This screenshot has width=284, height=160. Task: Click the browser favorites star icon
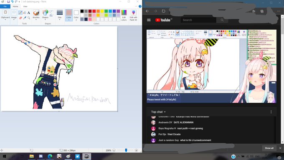(x=254, y=11)
